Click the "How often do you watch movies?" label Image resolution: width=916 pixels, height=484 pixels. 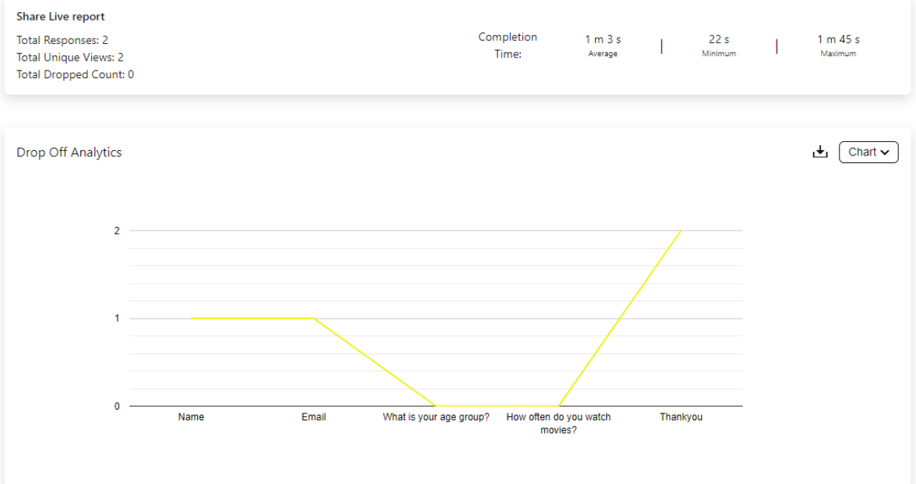pos(559,423)
